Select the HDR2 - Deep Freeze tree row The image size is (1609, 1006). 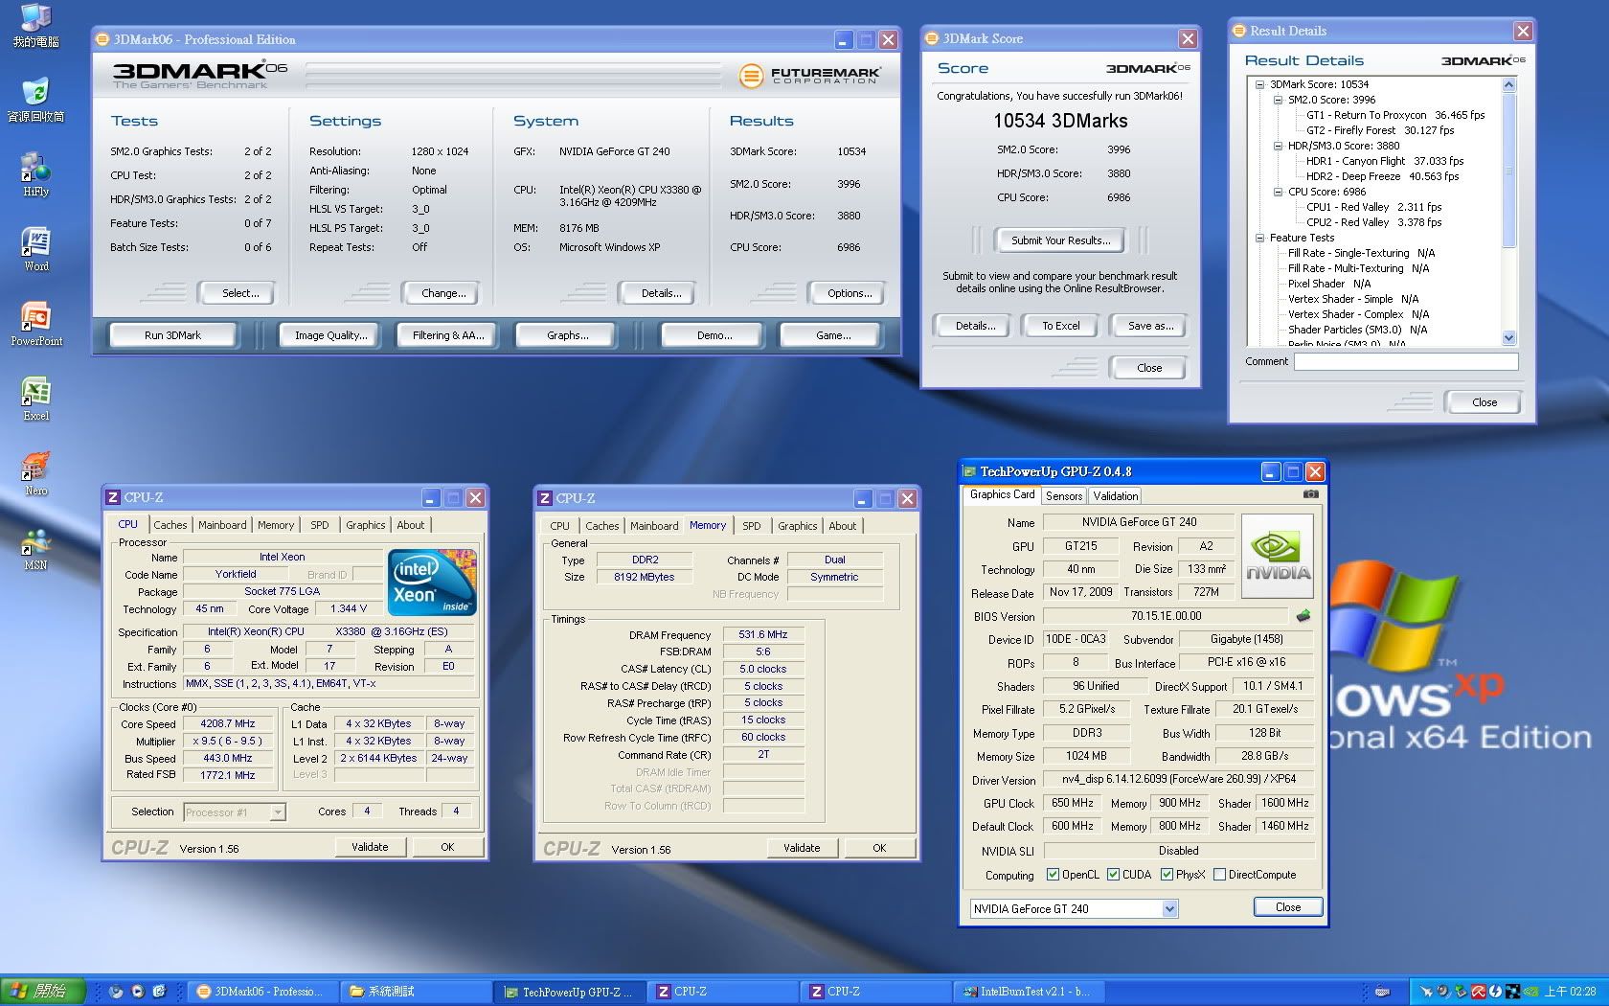[x=1382, y=176]
